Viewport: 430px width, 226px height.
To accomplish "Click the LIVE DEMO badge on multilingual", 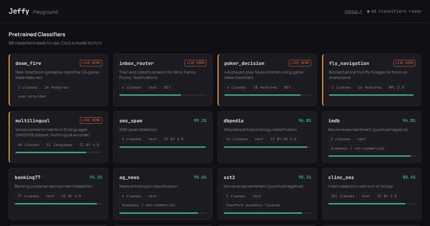I will pyautogui.click(x=91, y=121).
